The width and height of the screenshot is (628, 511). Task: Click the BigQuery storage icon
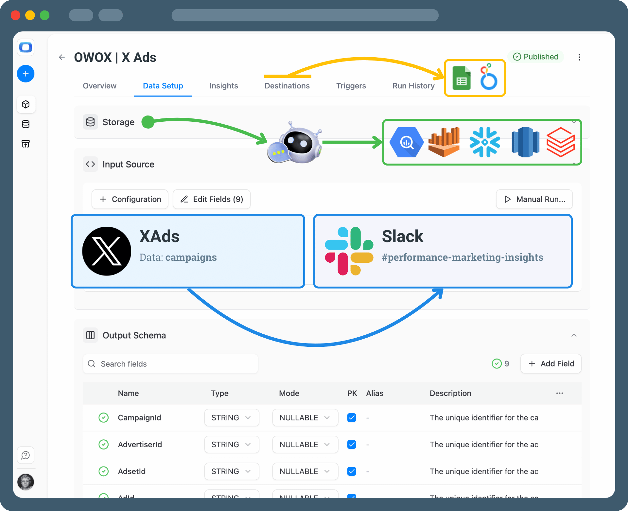(x=407, y=142)
